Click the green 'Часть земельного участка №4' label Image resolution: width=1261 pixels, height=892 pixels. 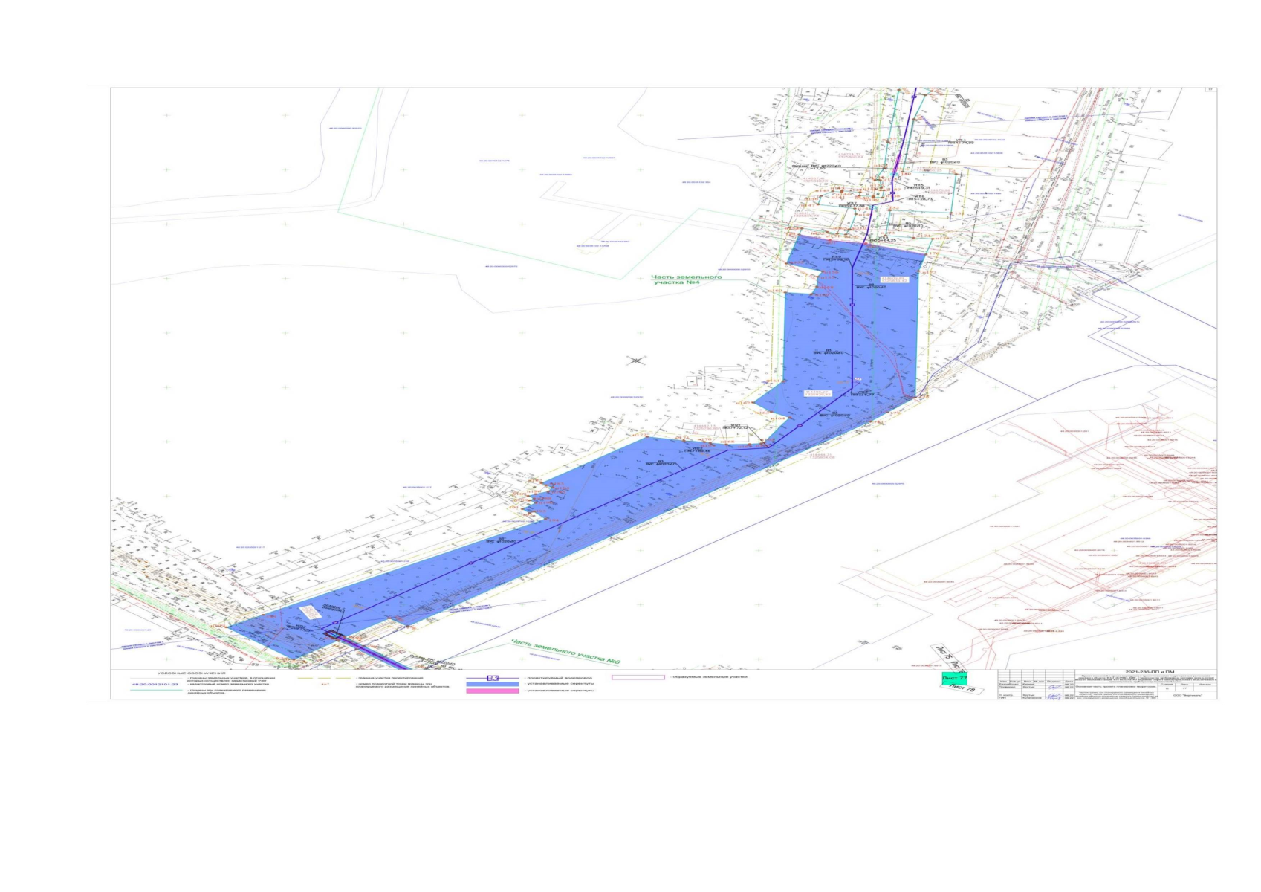(676, 279)
